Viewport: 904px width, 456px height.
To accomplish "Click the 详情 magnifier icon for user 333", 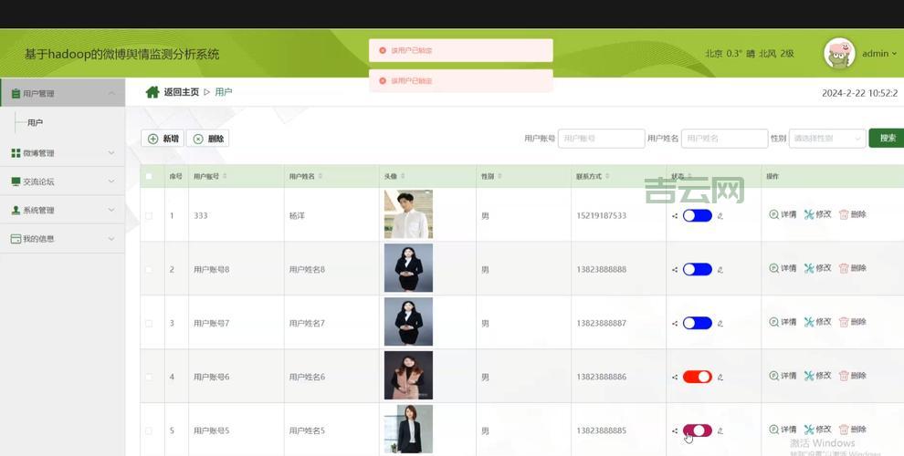I will coord(774,215).
